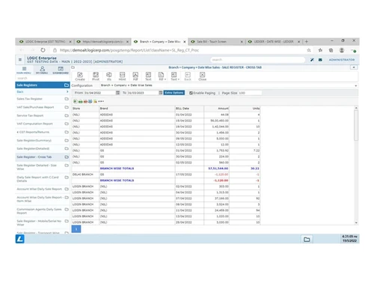Screen dimensions: 374x281
Task: Toggle the Enable Paging checkbox
Action: coord(191,93)
